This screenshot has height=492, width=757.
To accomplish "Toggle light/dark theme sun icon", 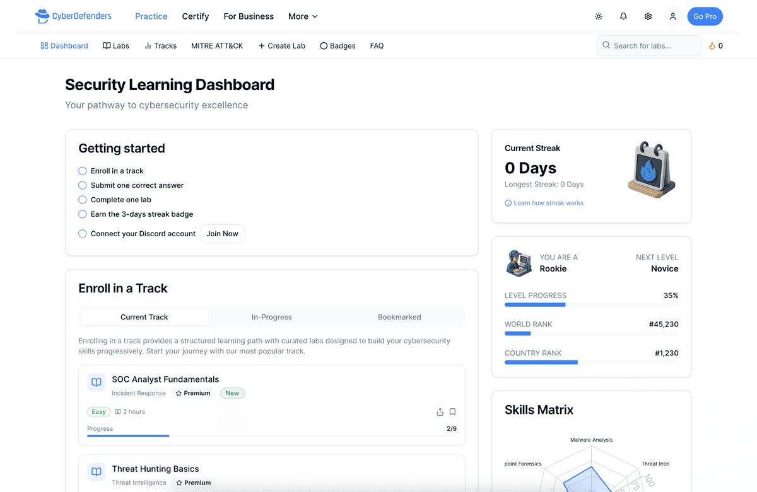I will [599, 16].
